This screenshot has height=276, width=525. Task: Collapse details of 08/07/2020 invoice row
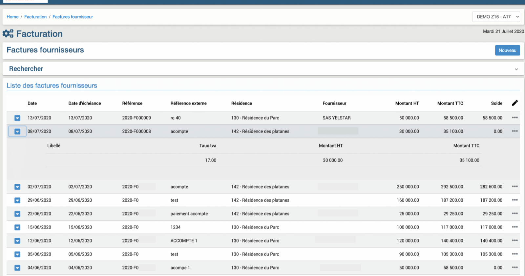click(17, 131)
